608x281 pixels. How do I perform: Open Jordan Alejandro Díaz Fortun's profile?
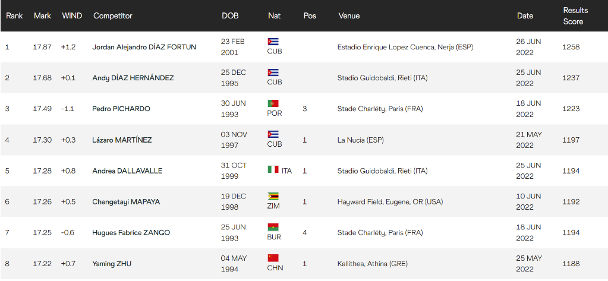144,47
